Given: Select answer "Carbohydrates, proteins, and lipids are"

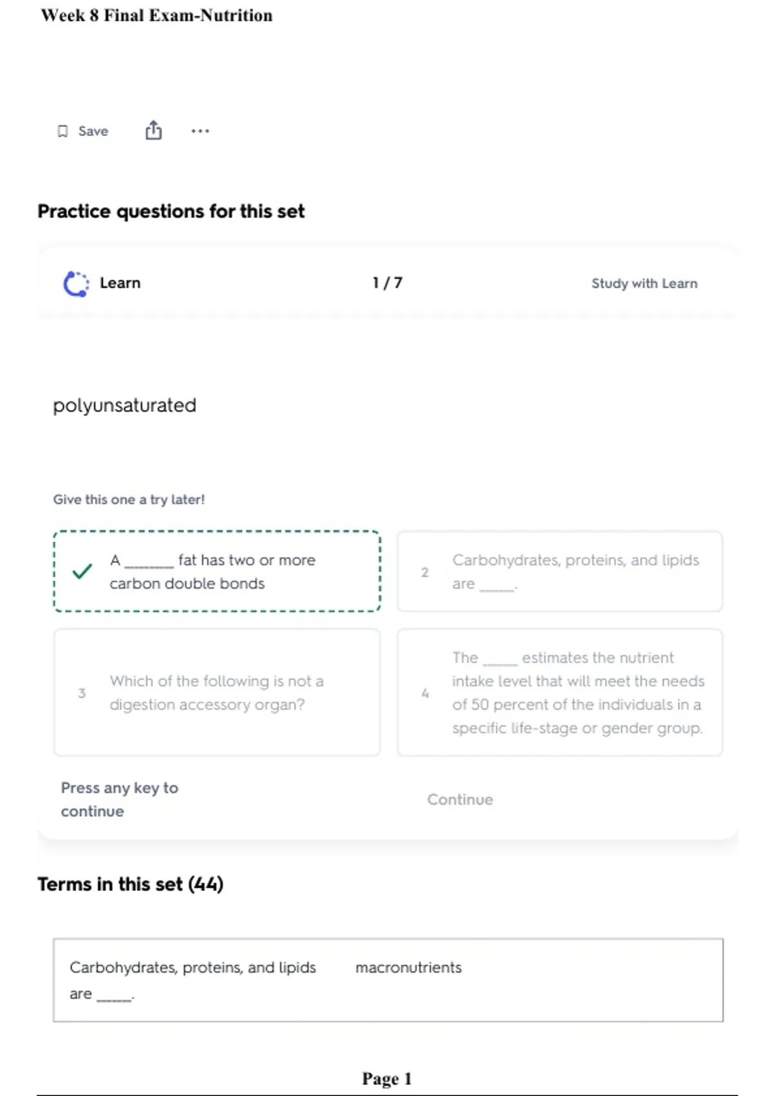Looking at the screenshot, I should [560, 571].
